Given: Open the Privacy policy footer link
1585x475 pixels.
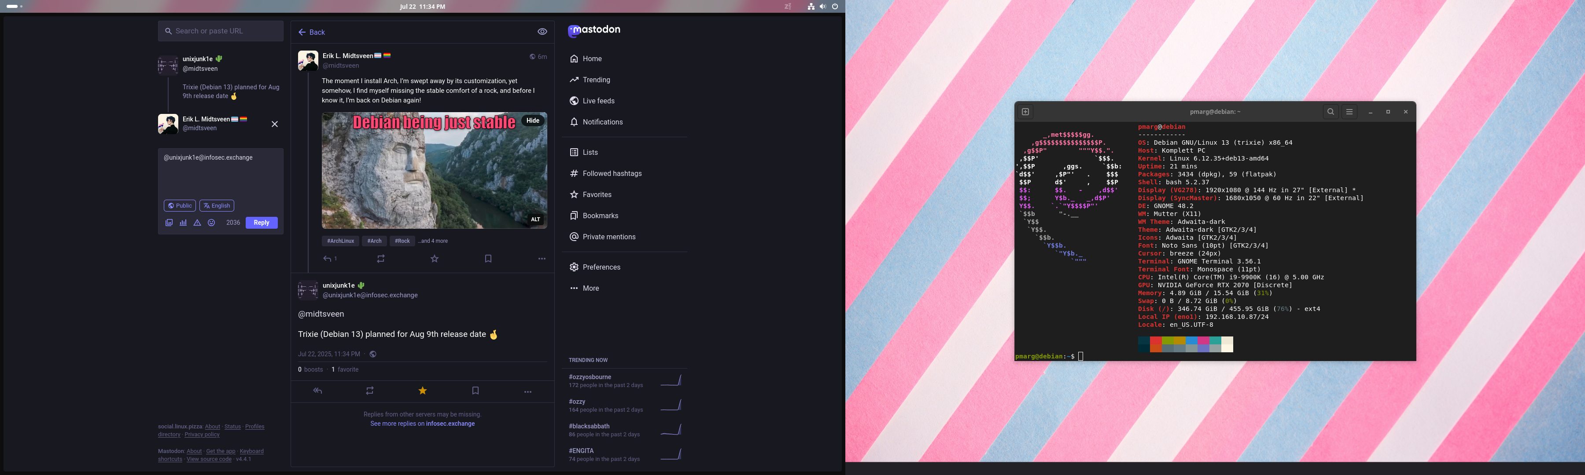Looking at the screenshot, I should coord(202,435).
